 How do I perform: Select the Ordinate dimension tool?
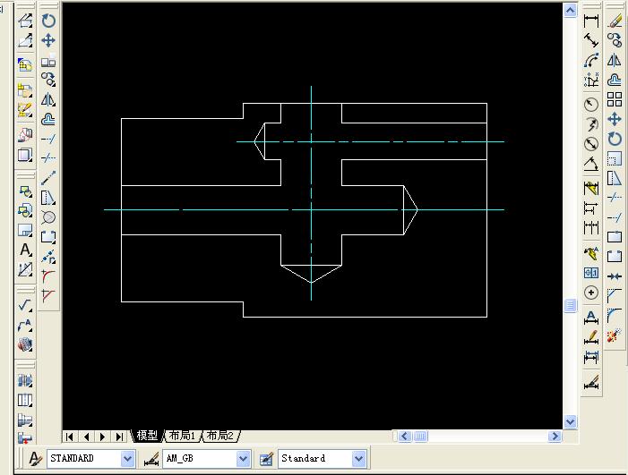(590, 80)
